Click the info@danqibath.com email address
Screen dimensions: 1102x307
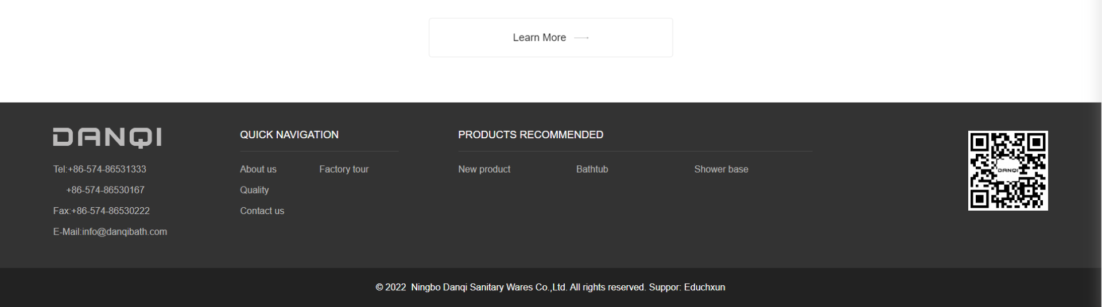125,232
